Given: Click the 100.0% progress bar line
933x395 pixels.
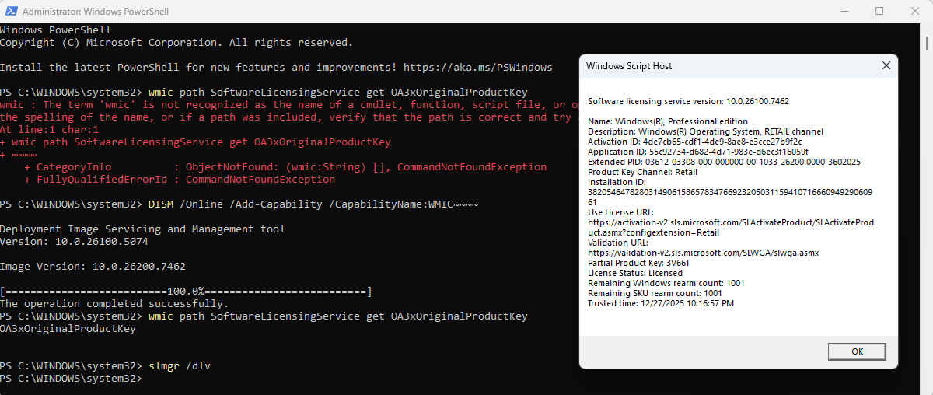Looking at the screenshot, I should (x=186, y=292).
